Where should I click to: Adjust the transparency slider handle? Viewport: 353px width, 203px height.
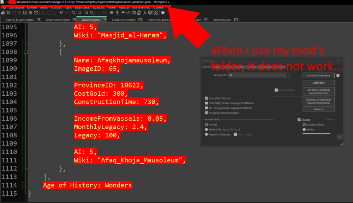(322, 134)
